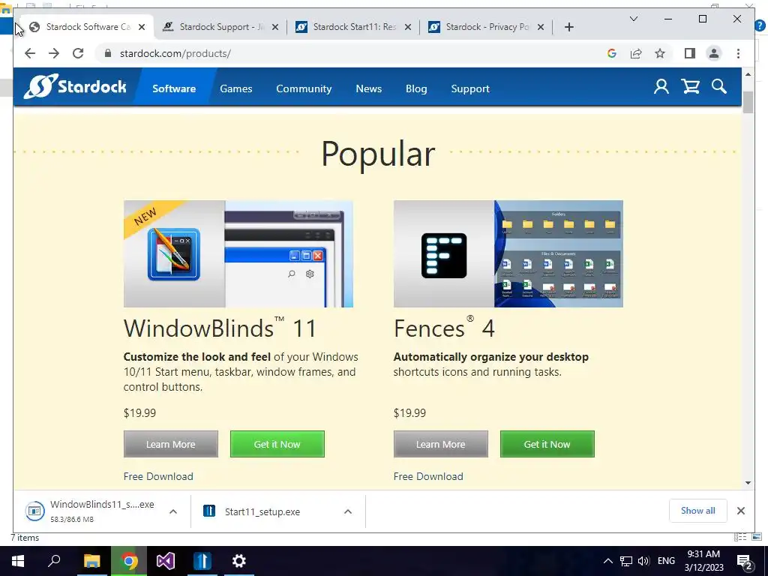Open Start11 app icon on taskbar
Screen dimensions: 768x576
(x=202, y=561)
